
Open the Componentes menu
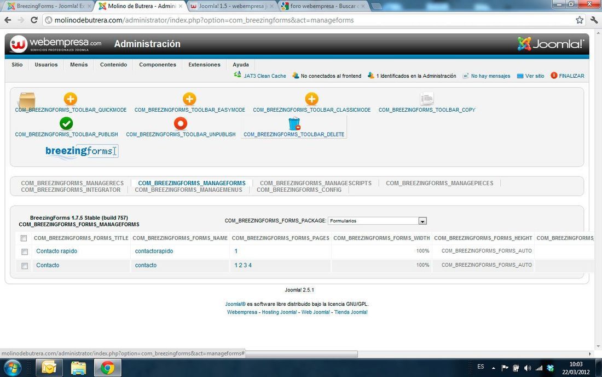coord(158,65)
